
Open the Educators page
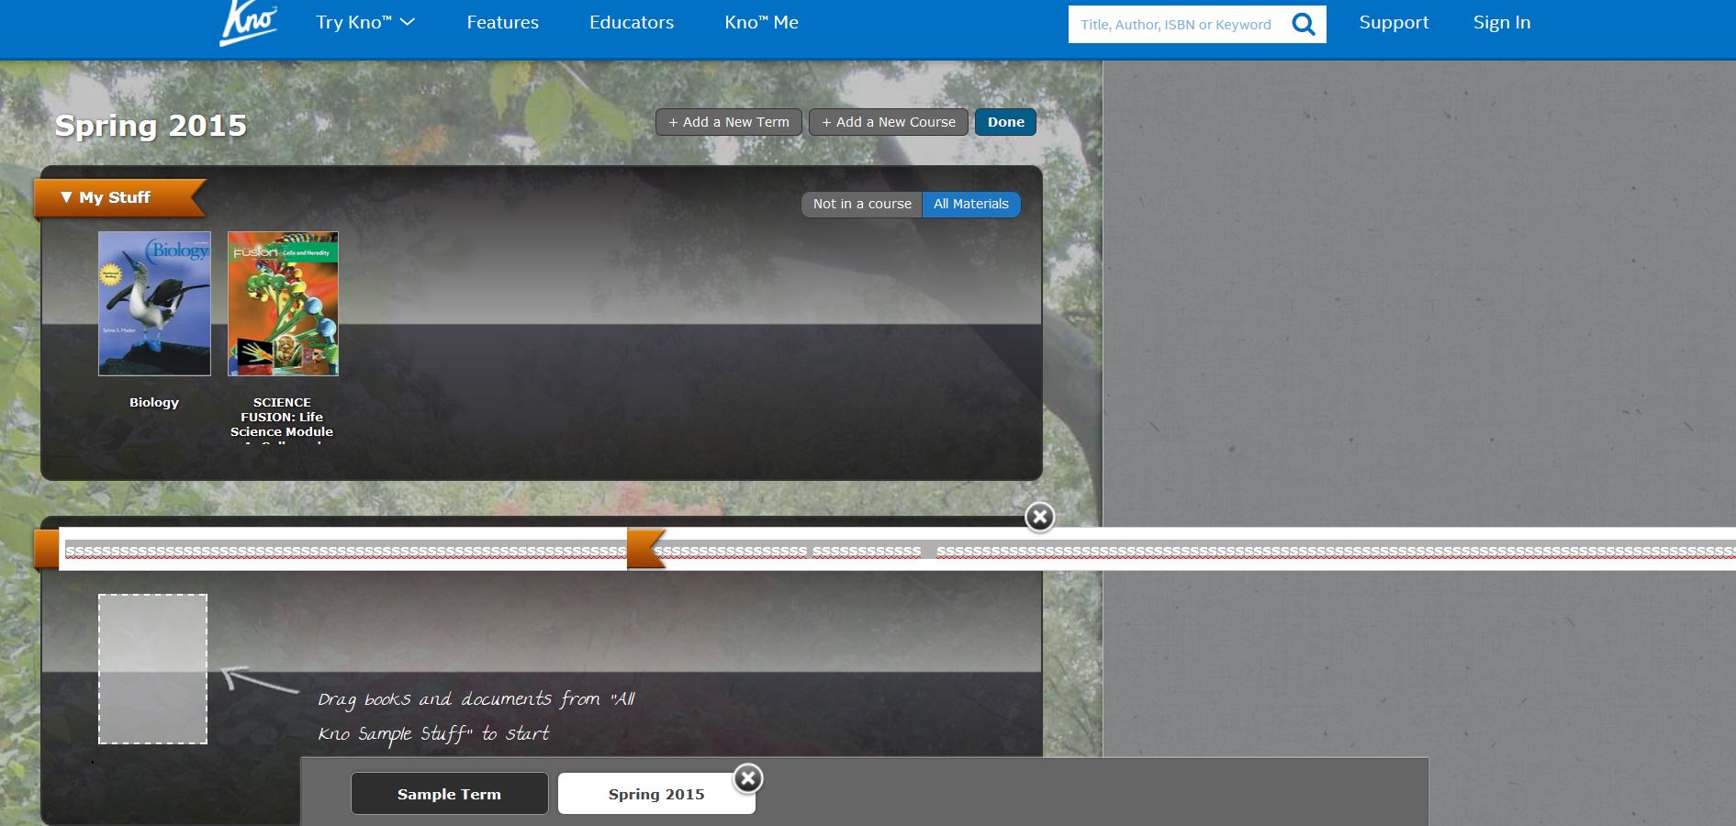(x=632, y=22)
